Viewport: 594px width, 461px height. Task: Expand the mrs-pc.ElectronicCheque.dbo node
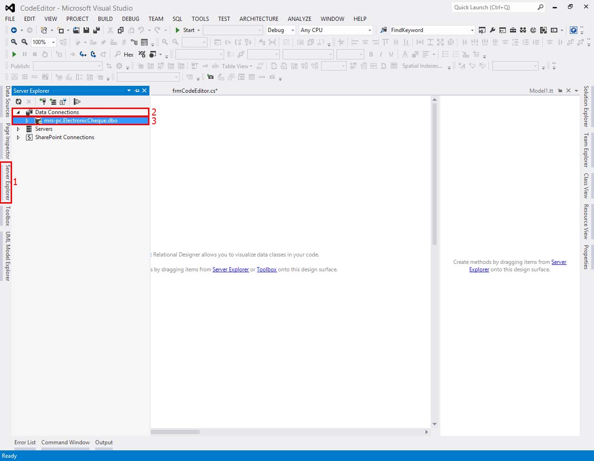(27, 121)
